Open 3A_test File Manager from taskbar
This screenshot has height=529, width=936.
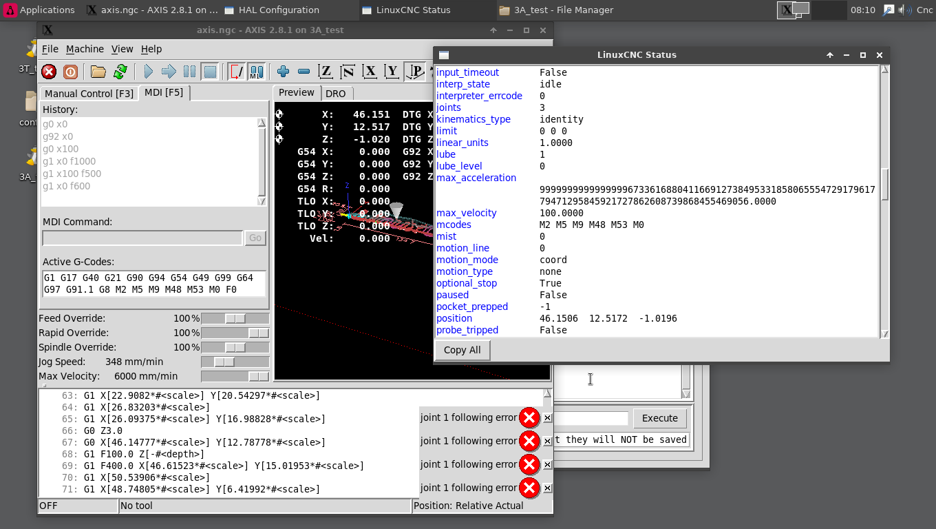564,10
